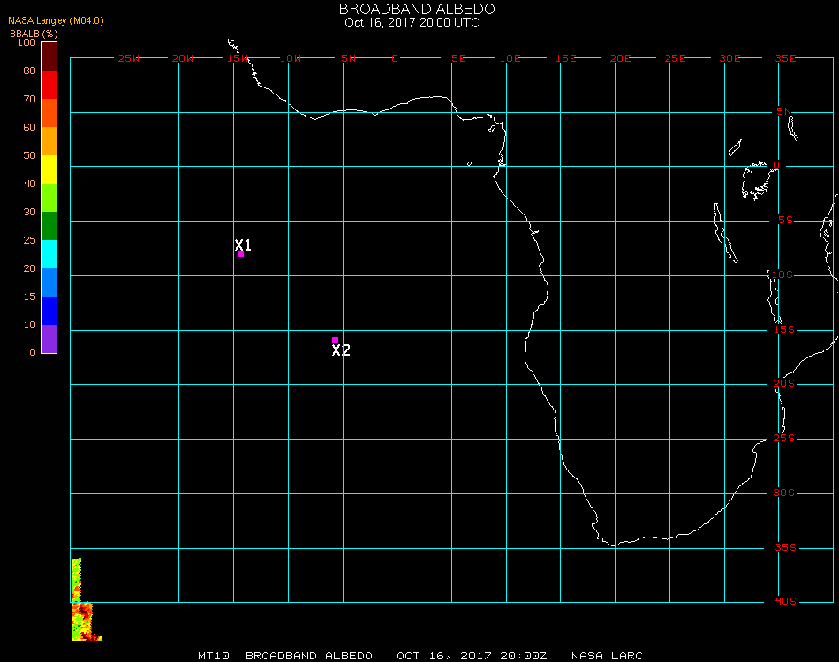Click the 100 colorbar tick value
Viewport: 839px width, 662px height.
pyautogui.click(x=26, y=42)
